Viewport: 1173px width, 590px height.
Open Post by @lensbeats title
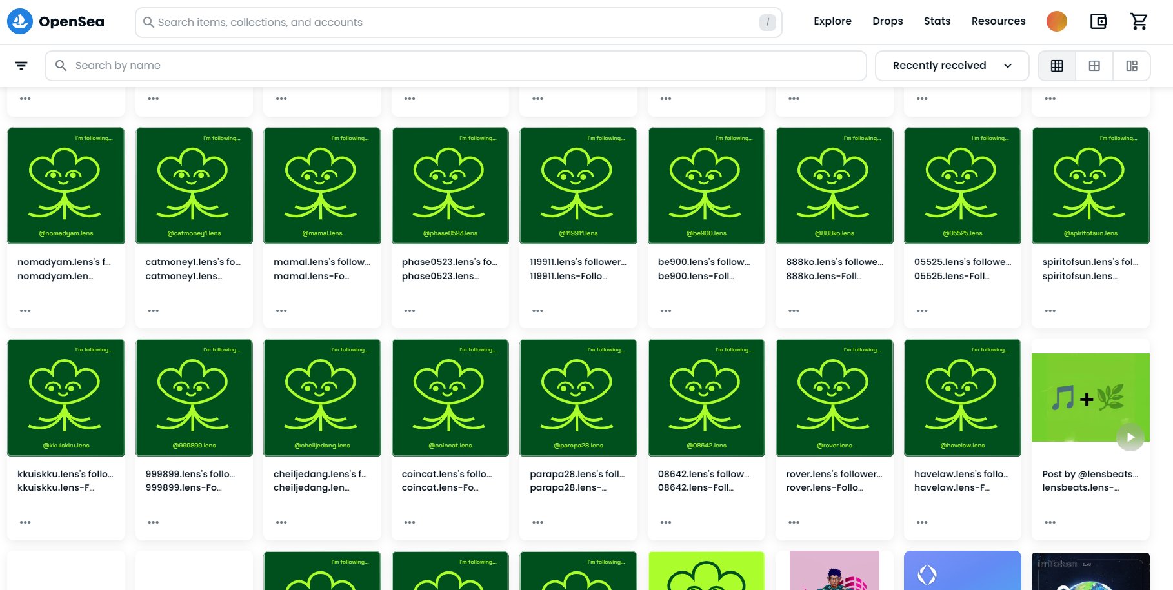point(1090,474)
